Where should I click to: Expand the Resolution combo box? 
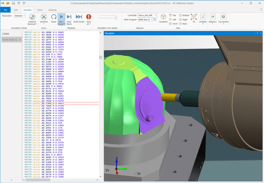20,16
